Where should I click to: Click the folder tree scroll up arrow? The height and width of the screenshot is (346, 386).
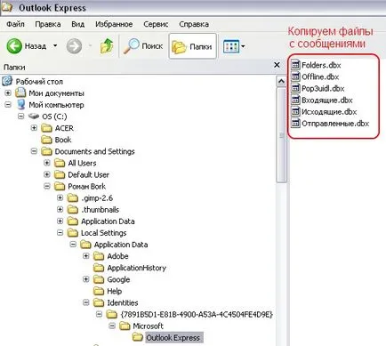[x=281, y=81]
